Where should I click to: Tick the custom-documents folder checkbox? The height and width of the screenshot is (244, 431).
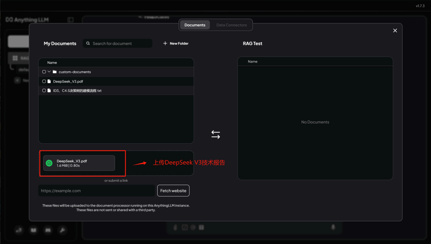click(x=44, y=72)
